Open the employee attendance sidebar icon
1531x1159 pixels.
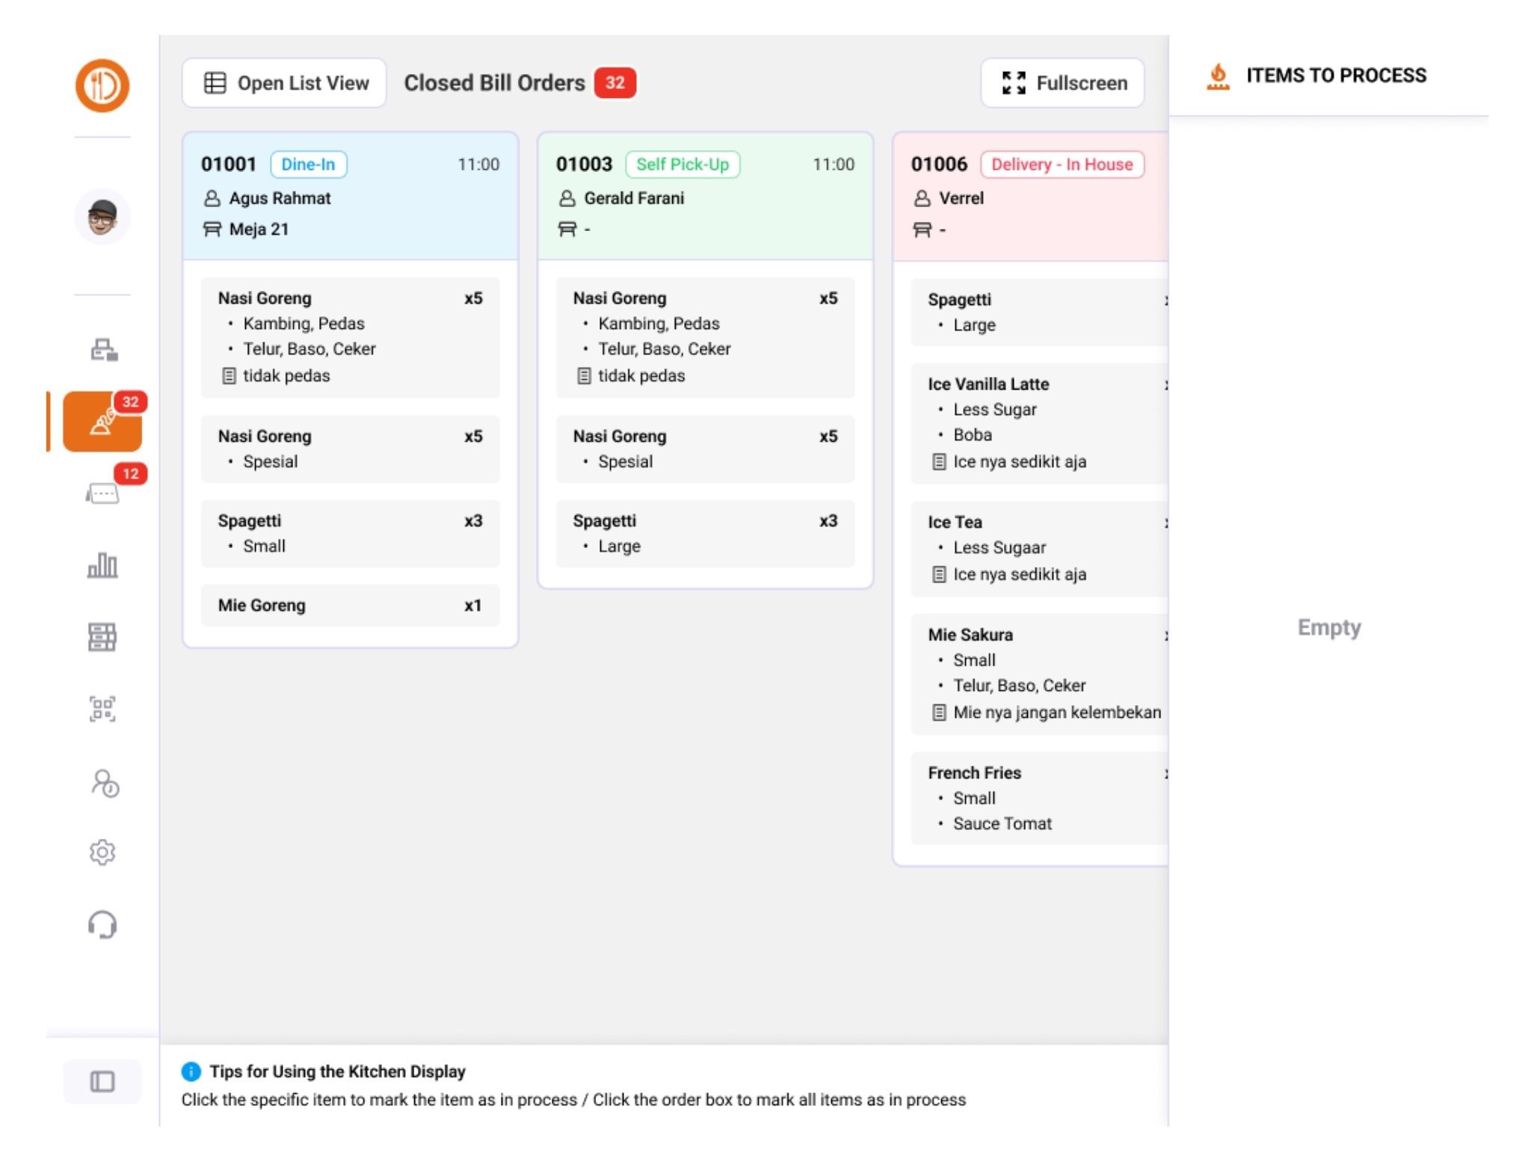click(104, 783)
